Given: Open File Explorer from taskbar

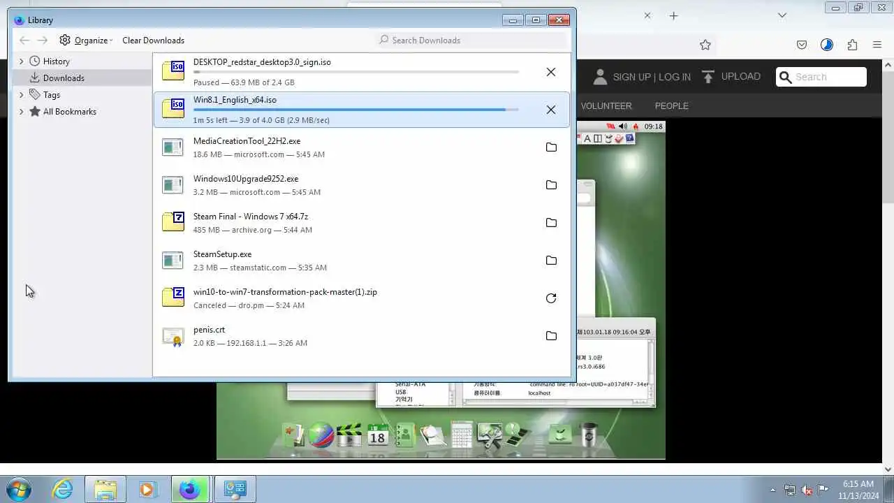Looking at the screenshot, I should [x=105, y=489].
